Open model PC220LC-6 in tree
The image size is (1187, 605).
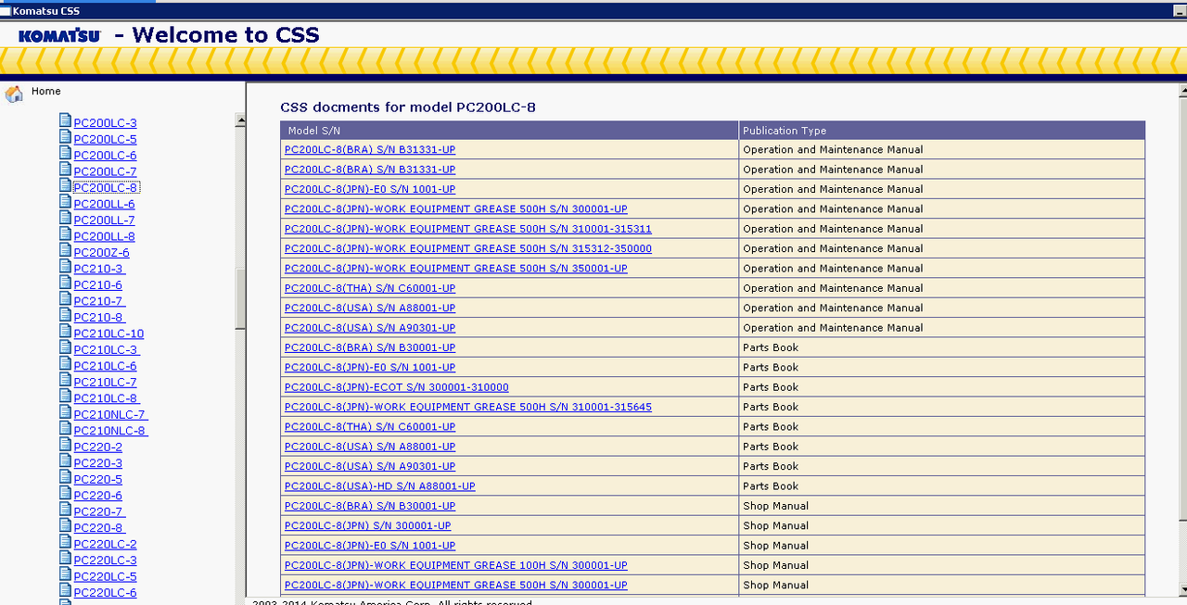click(x=105, y=593)
